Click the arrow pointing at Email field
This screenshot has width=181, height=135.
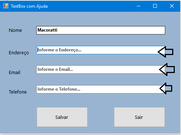coord(167,69)
